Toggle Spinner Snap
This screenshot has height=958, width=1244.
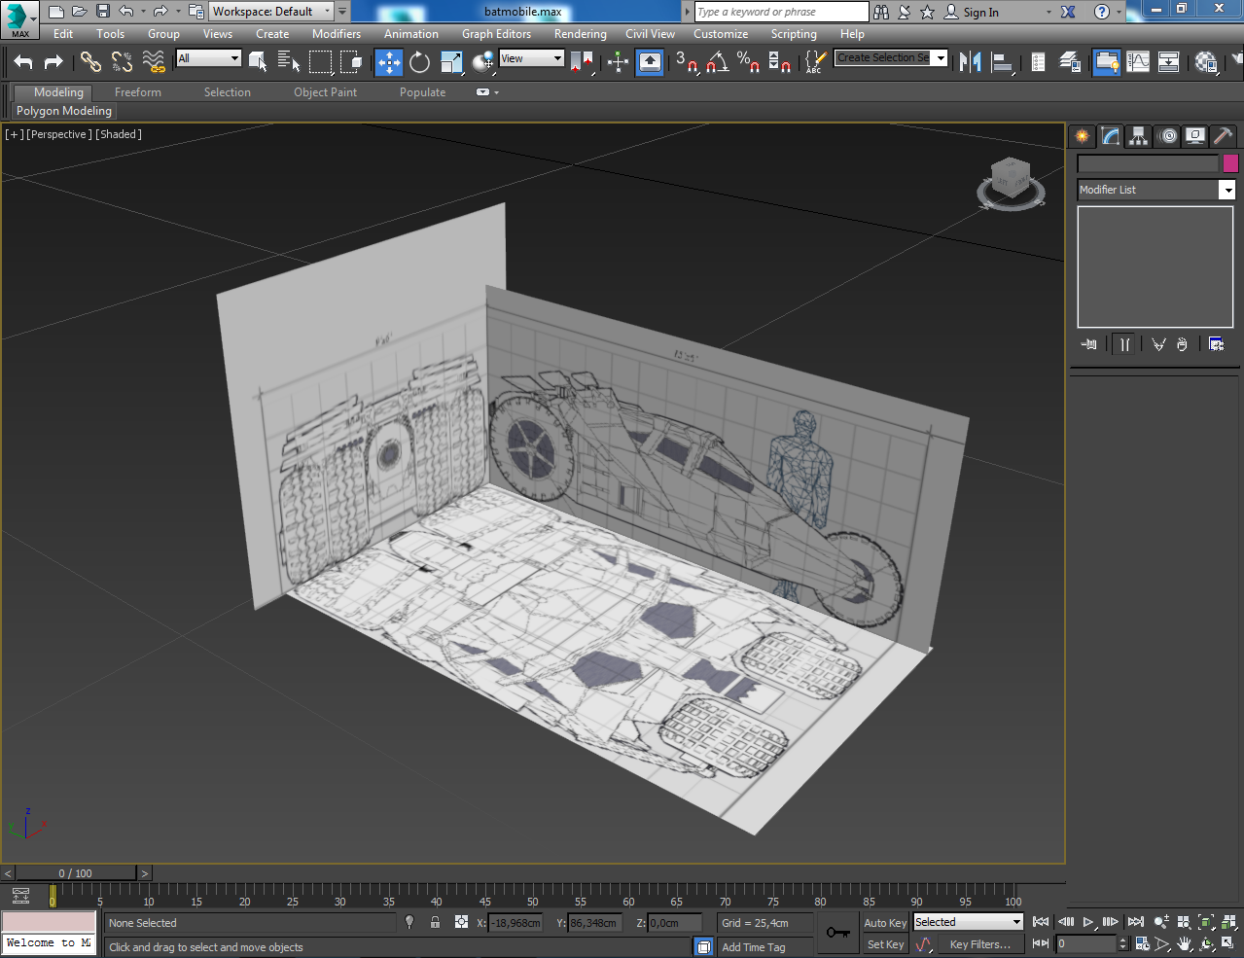(779, 62)
